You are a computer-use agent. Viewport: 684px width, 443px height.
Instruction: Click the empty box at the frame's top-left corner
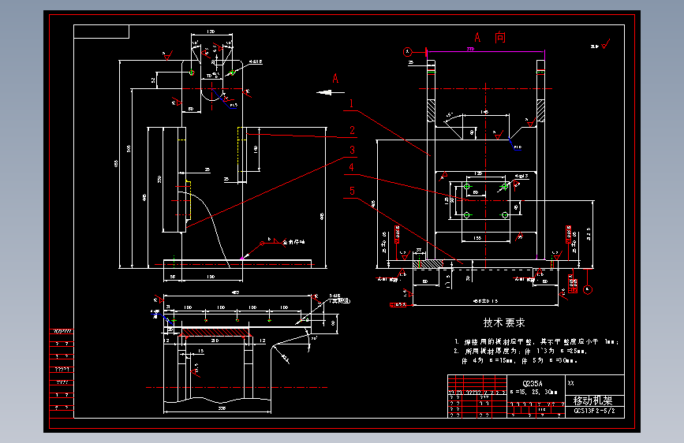tap(101, 32)
